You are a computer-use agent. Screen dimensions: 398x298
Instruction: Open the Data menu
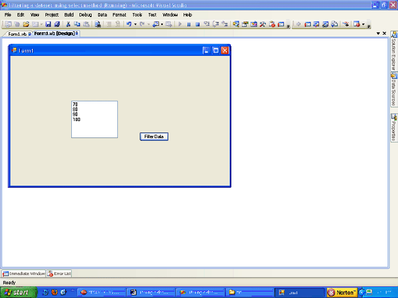click(103, 15)
